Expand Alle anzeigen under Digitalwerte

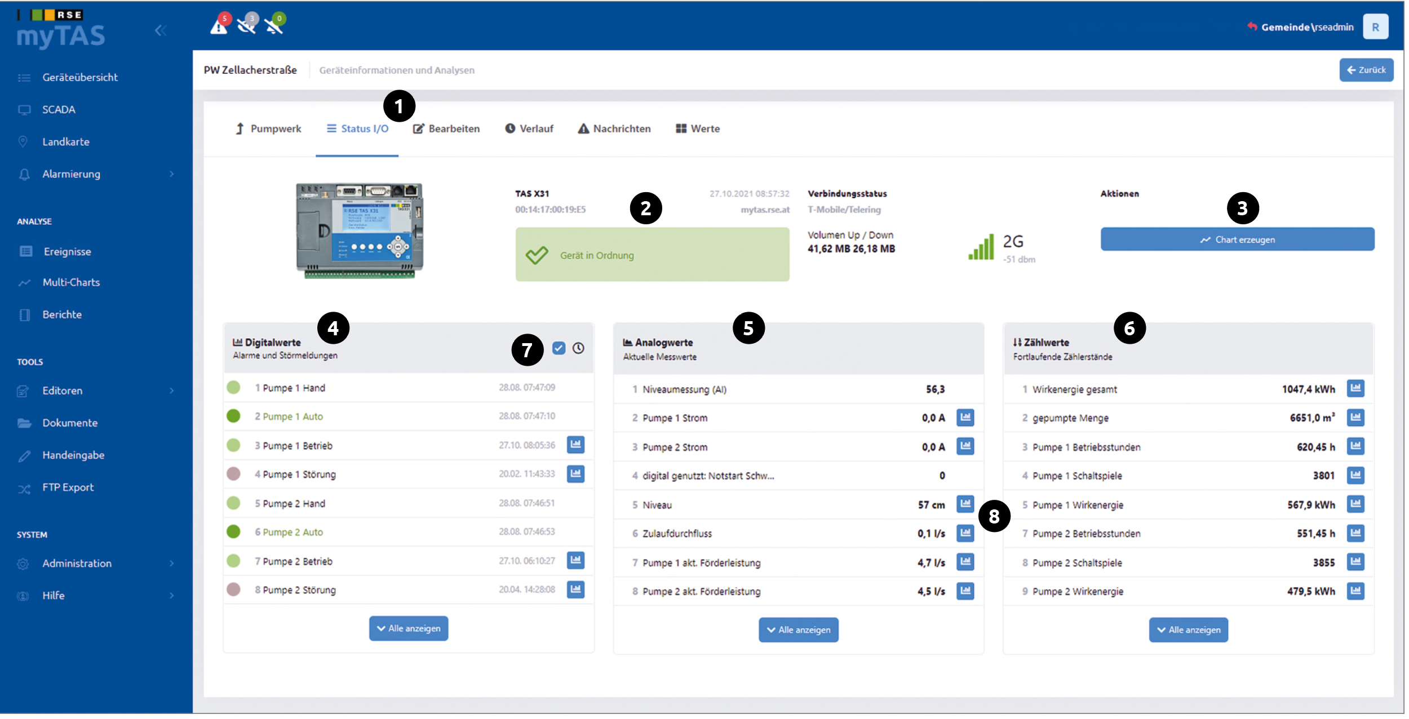point(409,629)
